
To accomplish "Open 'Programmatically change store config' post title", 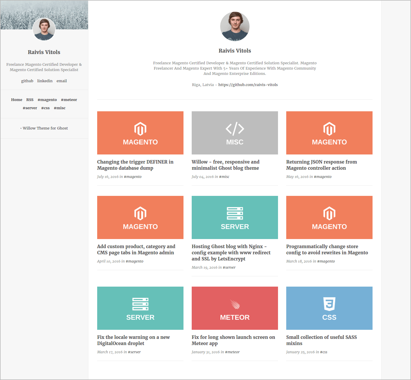I will click(x=327, y=249).
